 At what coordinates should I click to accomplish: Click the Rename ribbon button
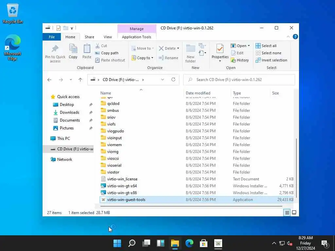click(x=168, y=58)
